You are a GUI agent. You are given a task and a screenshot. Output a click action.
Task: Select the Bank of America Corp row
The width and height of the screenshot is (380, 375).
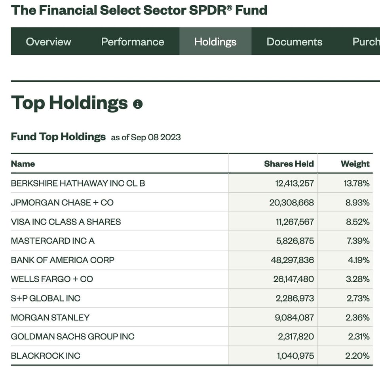pyautogui.click(x=63, y=260)
